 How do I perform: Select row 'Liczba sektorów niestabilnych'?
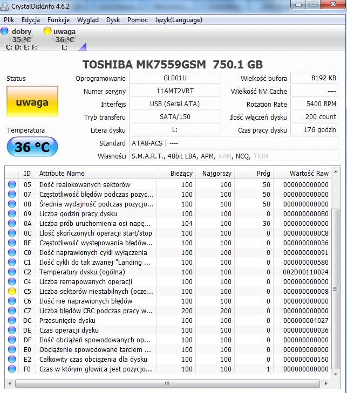pos(168,291)
